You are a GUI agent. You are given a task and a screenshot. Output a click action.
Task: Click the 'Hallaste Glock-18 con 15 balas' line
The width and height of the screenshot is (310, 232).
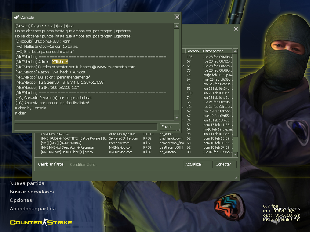click(47, 46)
